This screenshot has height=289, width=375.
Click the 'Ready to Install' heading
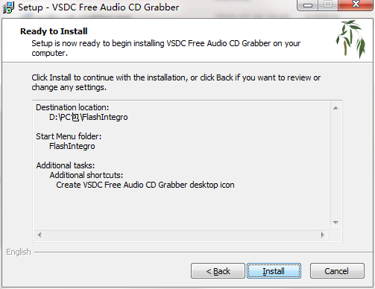click(54, 31)
